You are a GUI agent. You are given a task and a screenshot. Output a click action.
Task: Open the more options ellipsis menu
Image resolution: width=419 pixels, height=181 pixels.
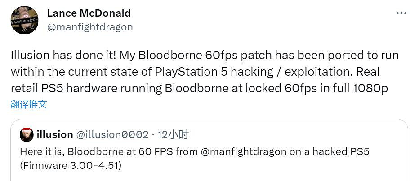[401, 13]
